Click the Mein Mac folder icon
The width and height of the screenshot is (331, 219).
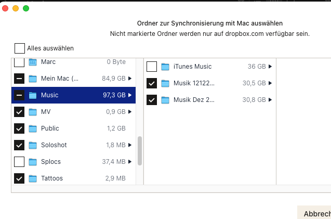click(33, 79)
